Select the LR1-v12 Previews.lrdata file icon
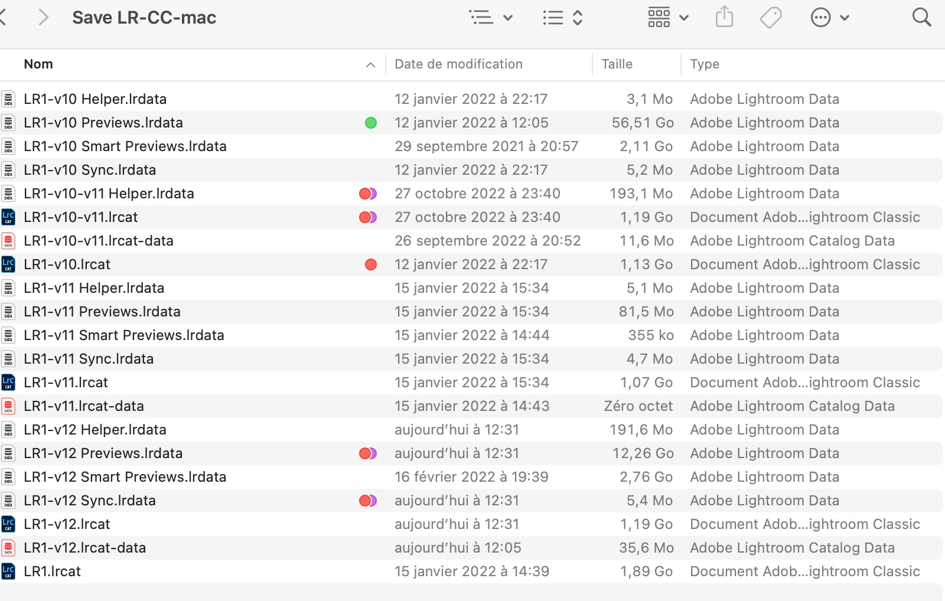945x601 pixels. (x=8, y=453)
